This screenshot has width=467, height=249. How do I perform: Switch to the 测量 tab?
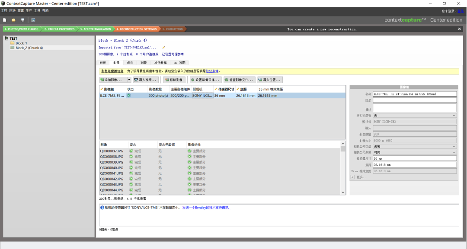(144, 63)
